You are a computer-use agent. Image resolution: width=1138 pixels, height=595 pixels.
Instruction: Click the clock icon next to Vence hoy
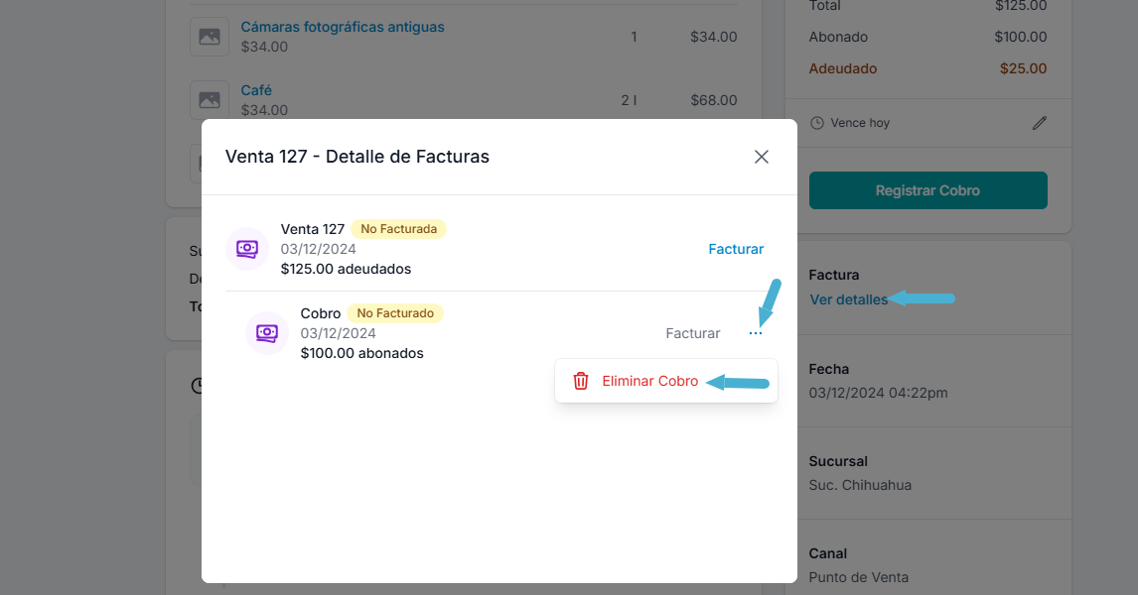tap(817, 123)
